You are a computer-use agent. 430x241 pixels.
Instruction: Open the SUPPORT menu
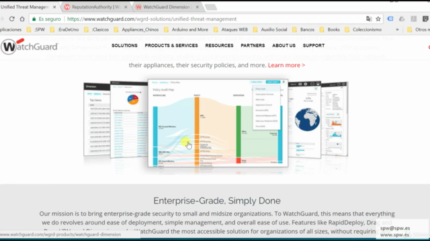point(314,46)
